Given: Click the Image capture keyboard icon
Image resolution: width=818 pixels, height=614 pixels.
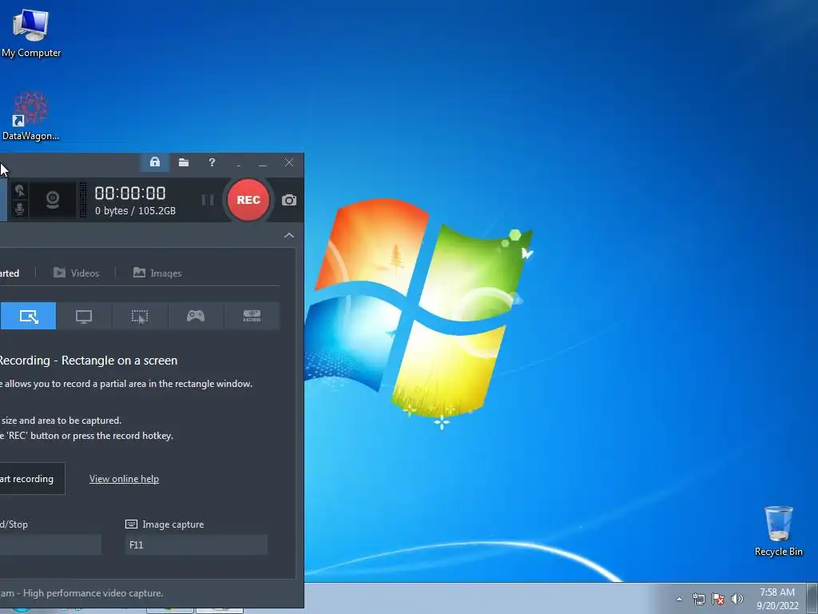Looking at the screenshot, I should [x=132, y=524].
